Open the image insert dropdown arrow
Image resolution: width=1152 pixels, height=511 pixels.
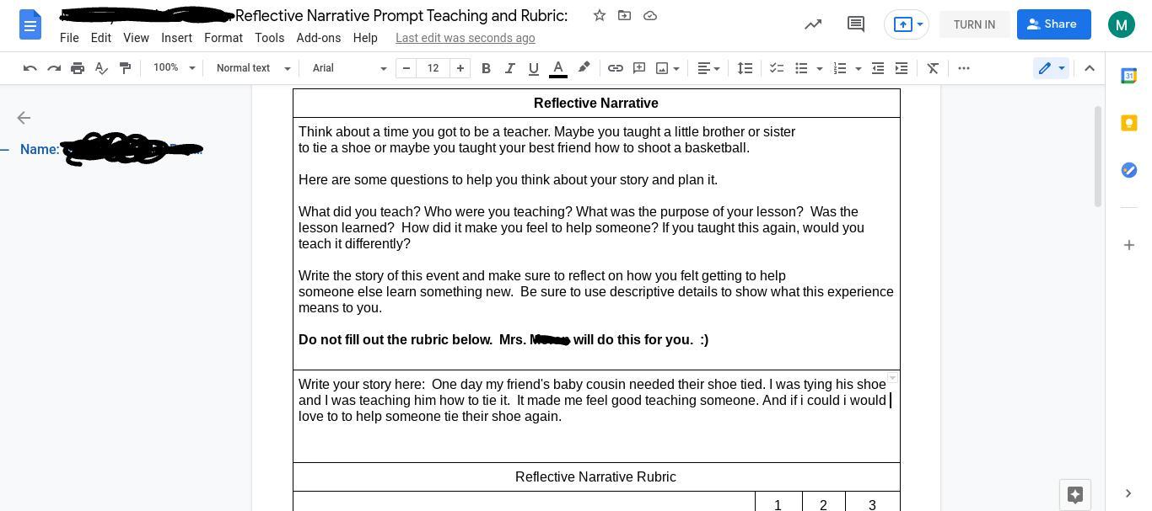click(676, 68)
